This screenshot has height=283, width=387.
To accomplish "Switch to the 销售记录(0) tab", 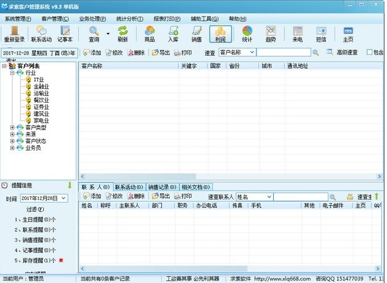I will coord(163,187).
